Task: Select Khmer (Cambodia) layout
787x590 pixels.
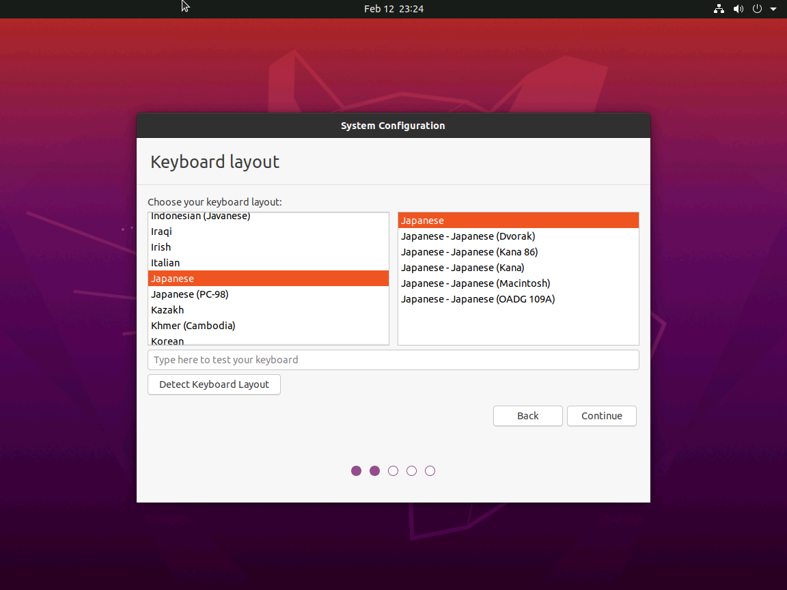Action: [268, 326]
